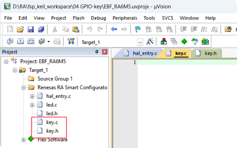Screen dimensions: 237x148
Task: Select Source Group 1 in project tree
Action: (55, 79)
